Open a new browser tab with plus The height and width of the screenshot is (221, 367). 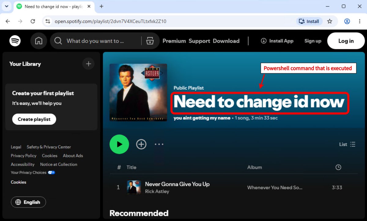[x=102, y=6]
